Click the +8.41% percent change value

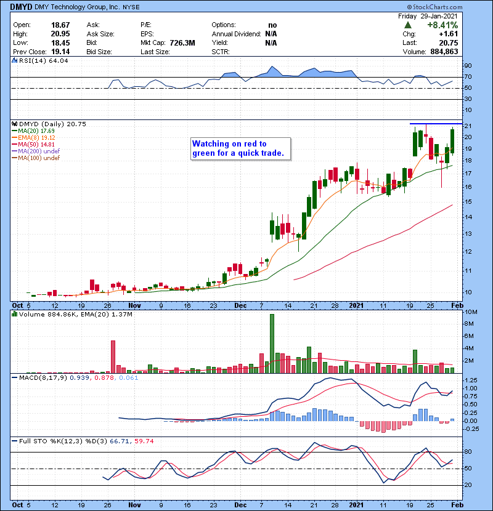pos(442,25)
